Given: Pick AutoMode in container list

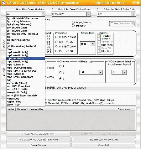Looking at the screenshot, I should (x=26, y=99).
